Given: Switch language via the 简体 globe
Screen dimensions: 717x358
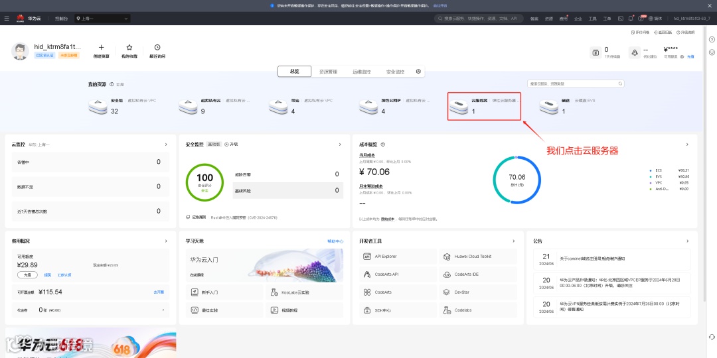Looking at the screenshot, I should point(655,19).
